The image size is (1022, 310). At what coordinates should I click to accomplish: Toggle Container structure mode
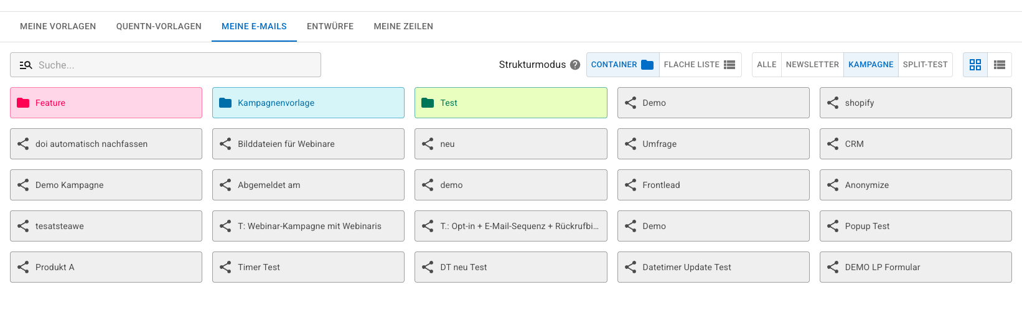[x=622, y=65]
